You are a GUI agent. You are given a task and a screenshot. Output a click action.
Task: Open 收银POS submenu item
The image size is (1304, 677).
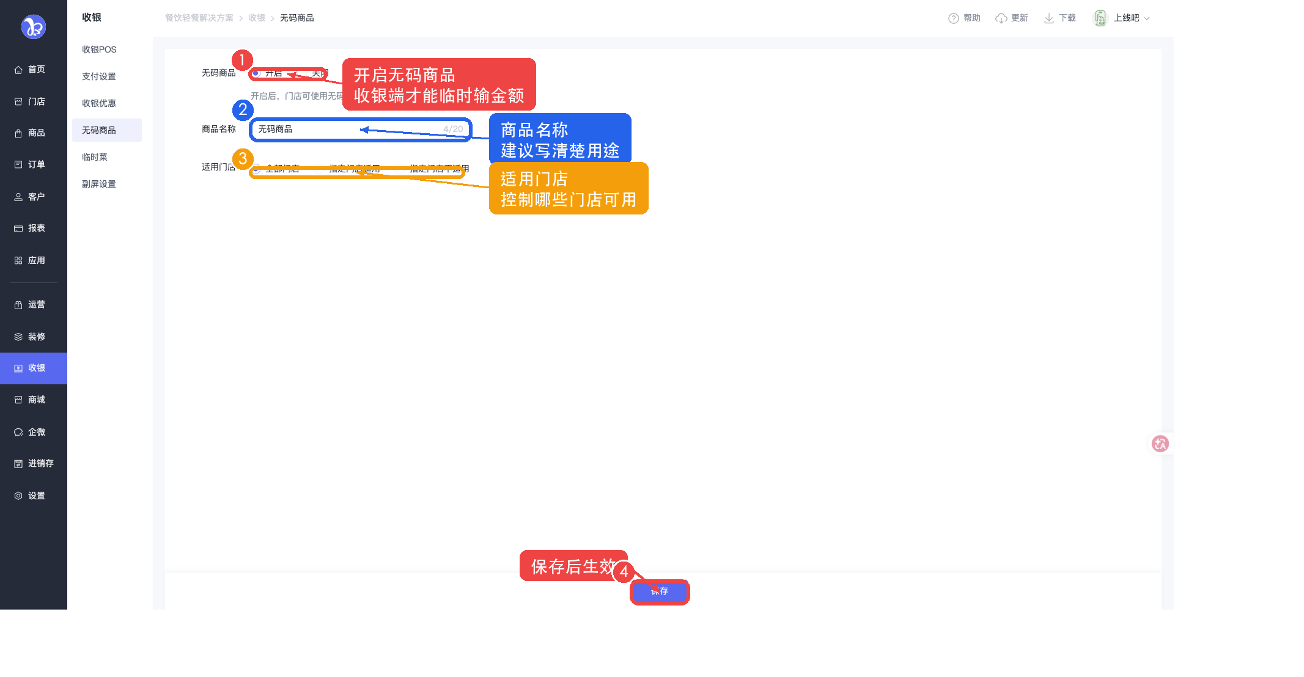pos(99,49)
